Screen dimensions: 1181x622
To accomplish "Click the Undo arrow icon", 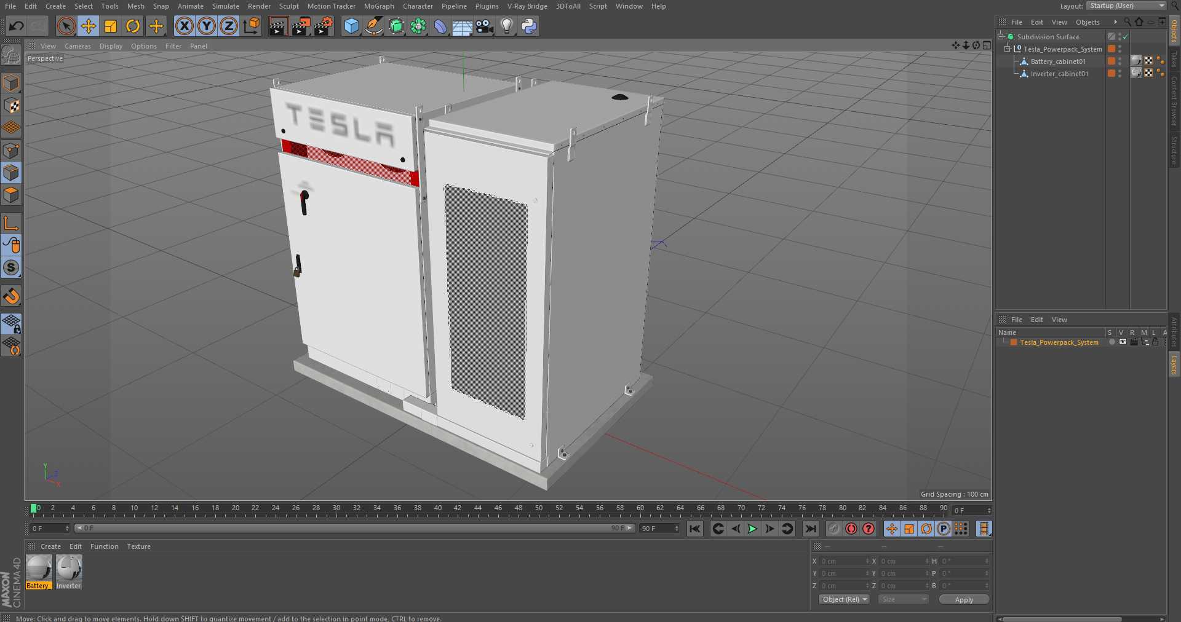I will [x=17, y=26].
